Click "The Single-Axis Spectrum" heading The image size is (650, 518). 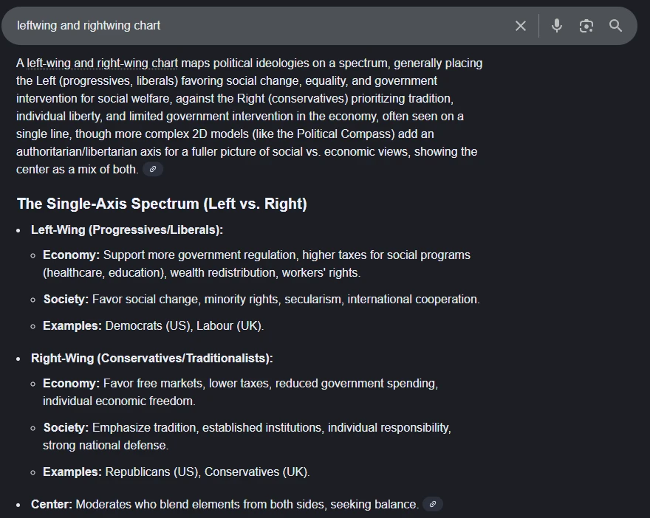[162, 204]
